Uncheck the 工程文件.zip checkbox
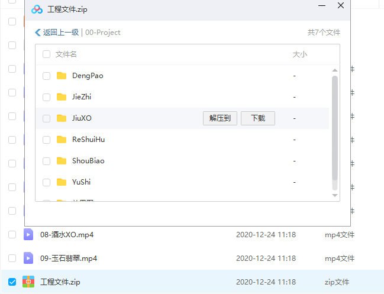 point(12,282)
